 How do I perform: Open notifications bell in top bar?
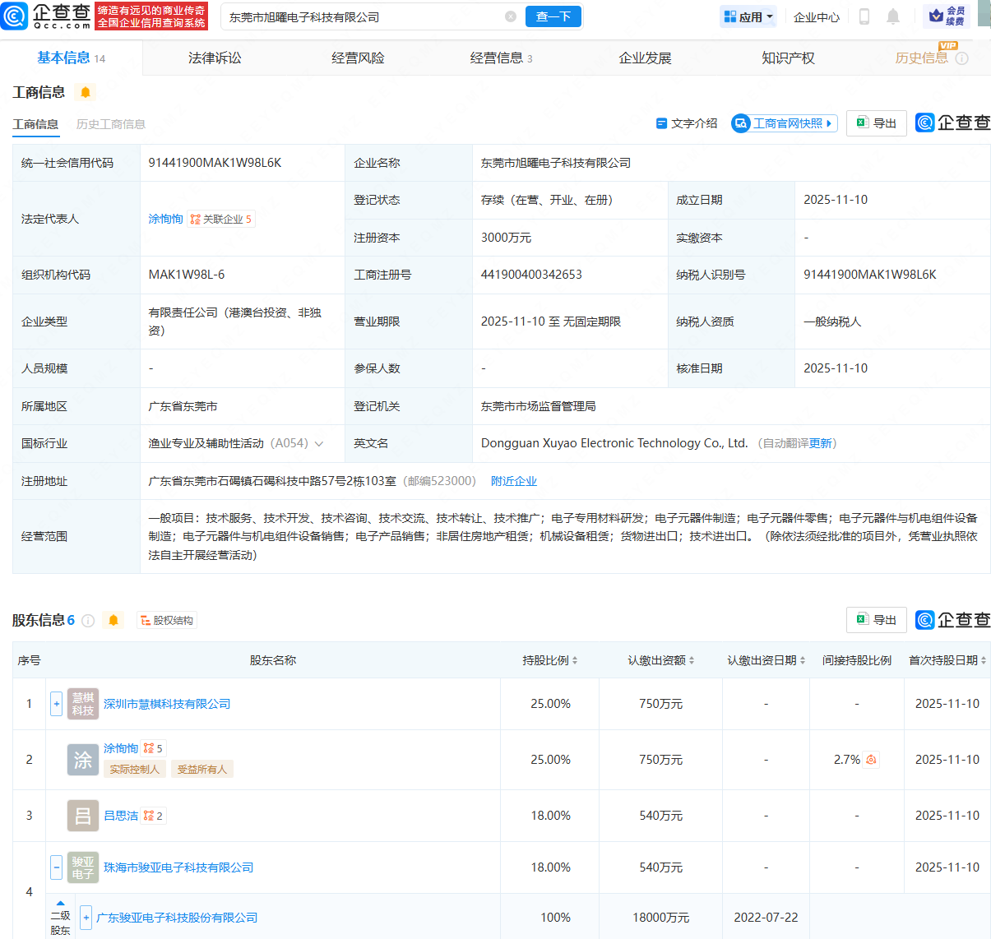pos(893,16)
